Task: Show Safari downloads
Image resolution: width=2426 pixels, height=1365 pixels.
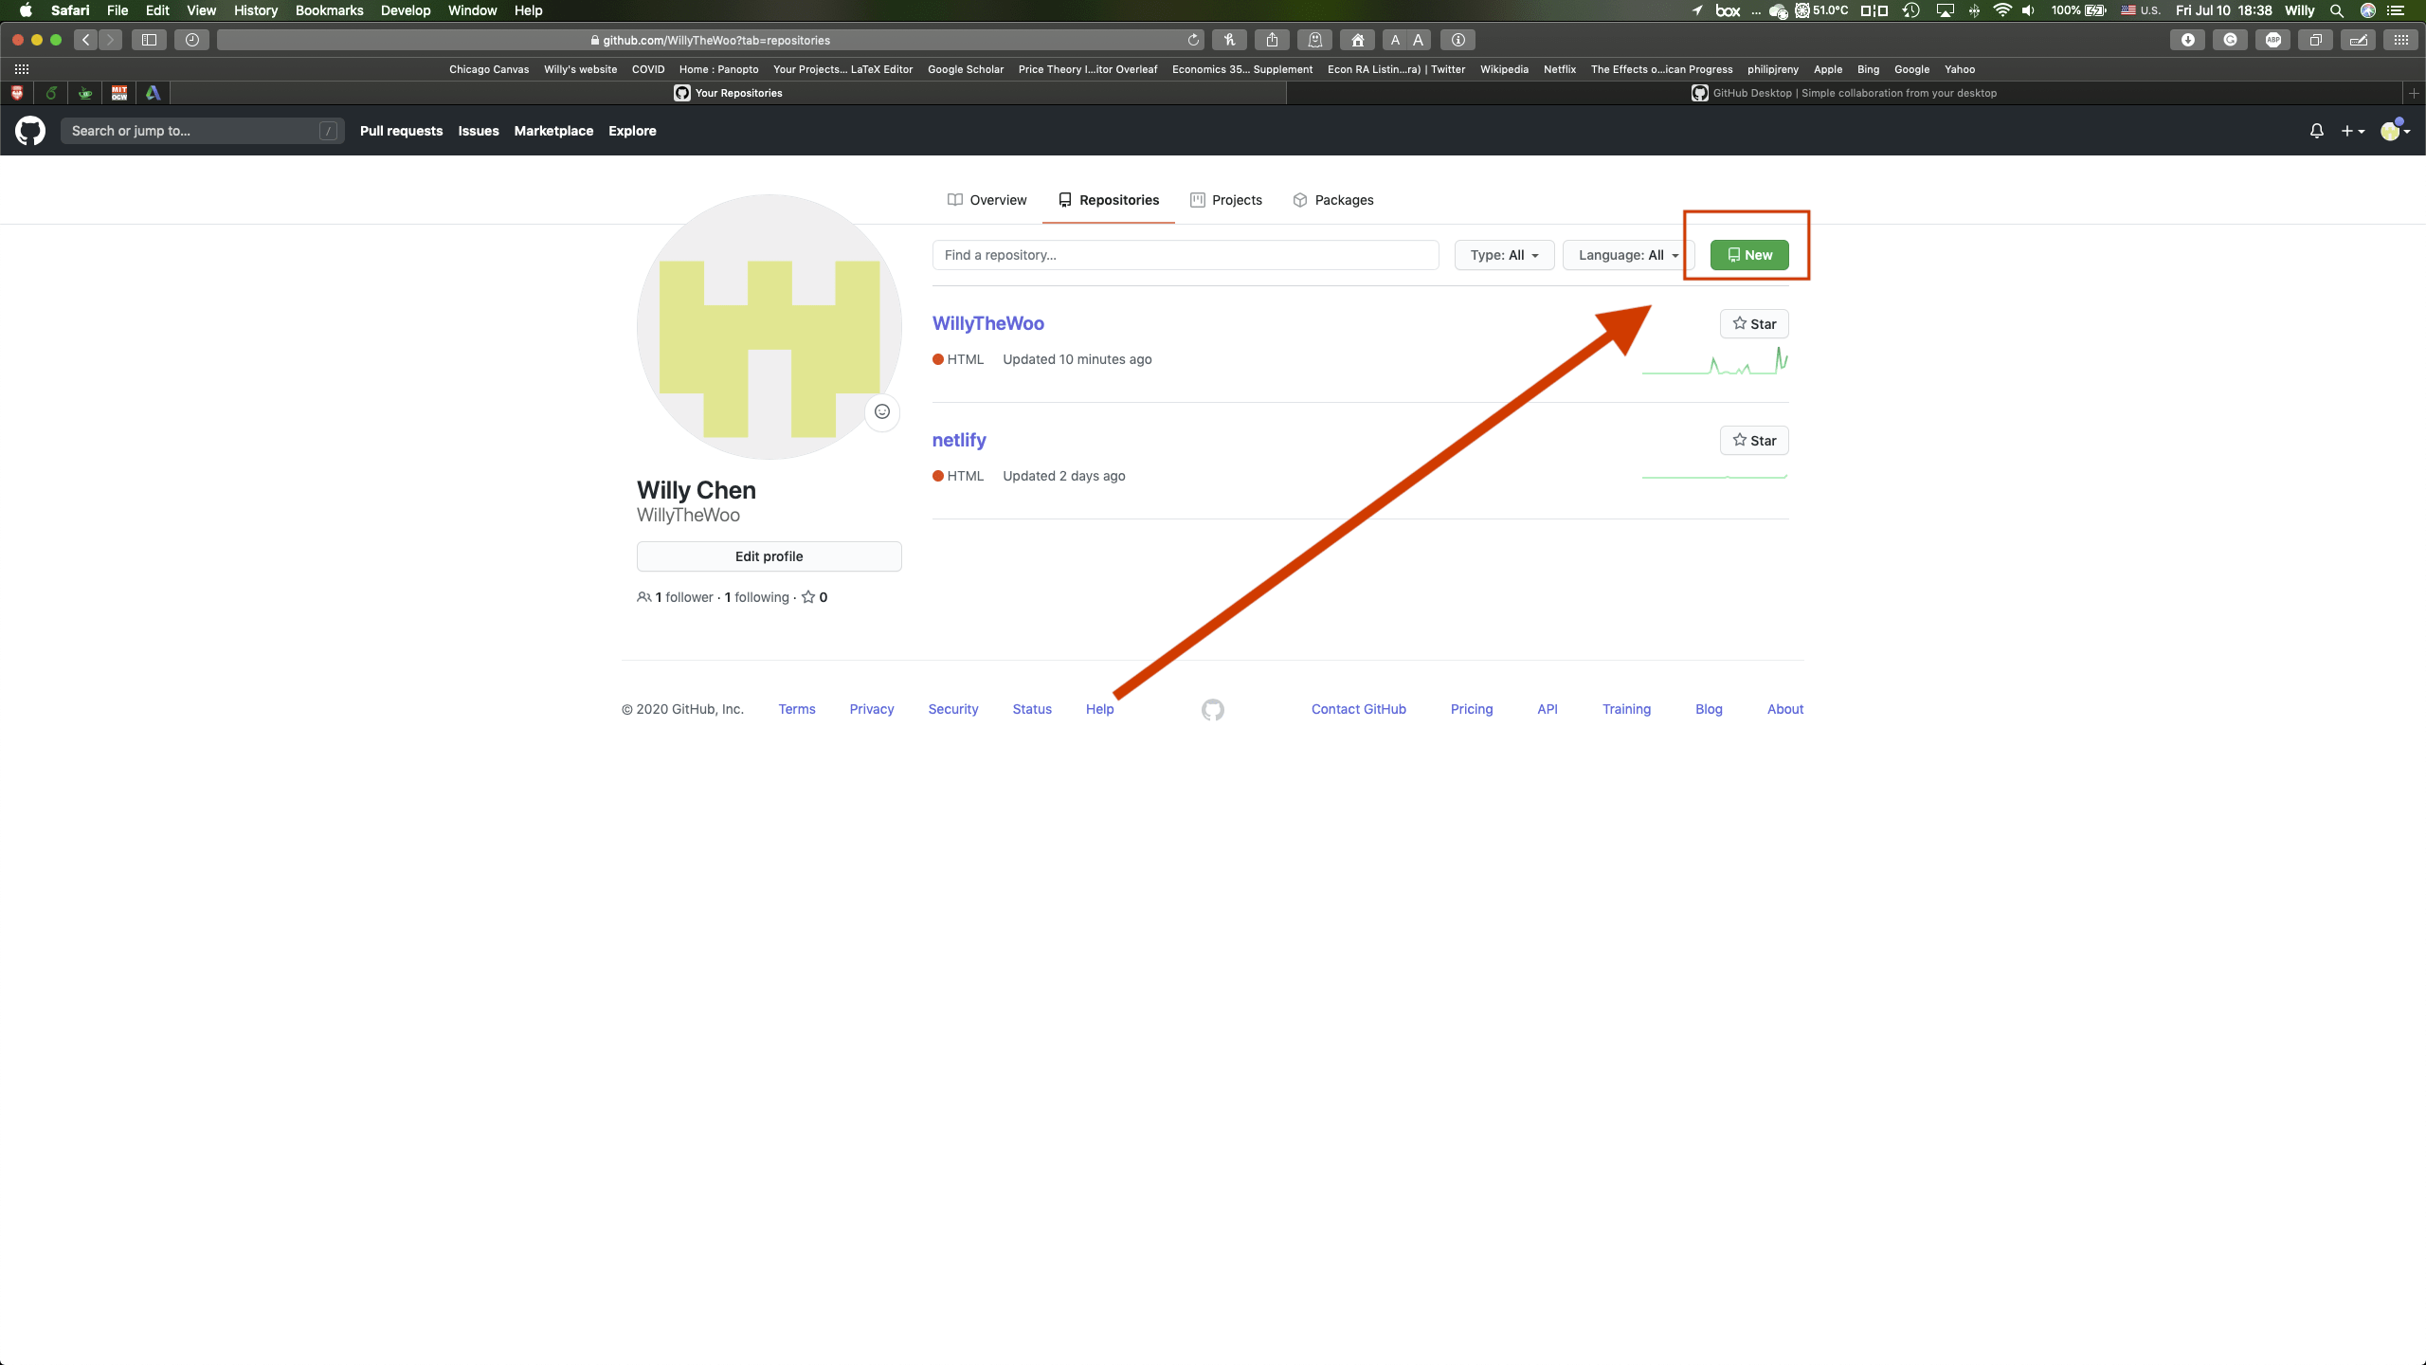Action: (x=2187, y=40)
